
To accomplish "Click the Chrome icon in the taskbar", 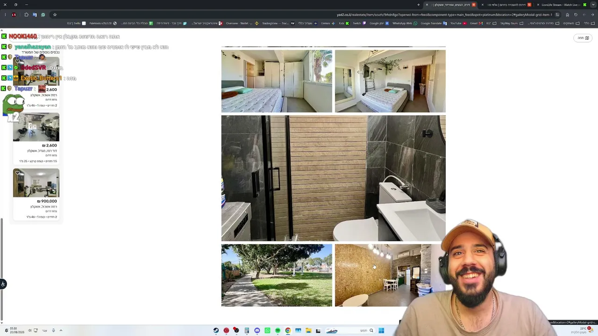I will tap(288, 330).
